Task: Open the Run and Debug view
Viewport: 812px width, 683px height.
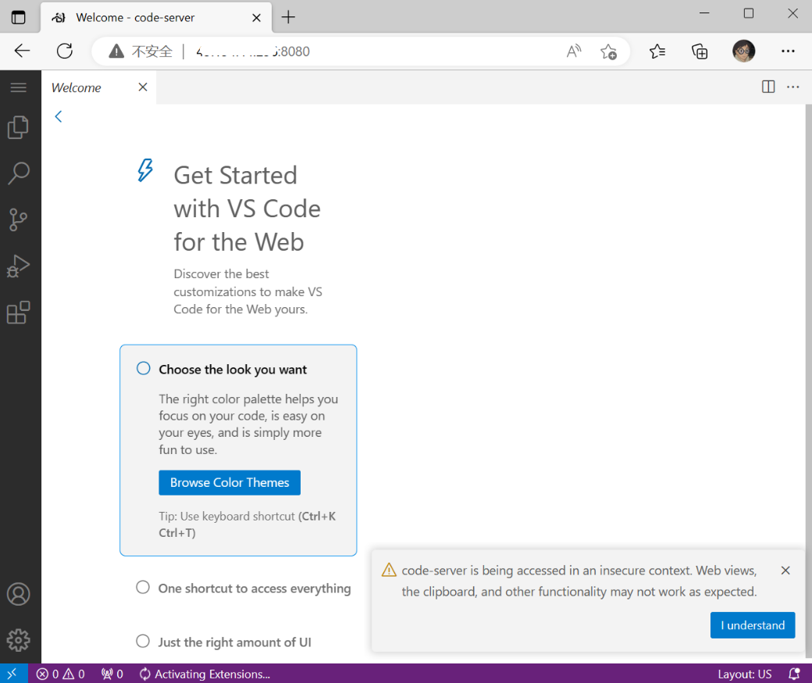Action: (x=19, y=266)
